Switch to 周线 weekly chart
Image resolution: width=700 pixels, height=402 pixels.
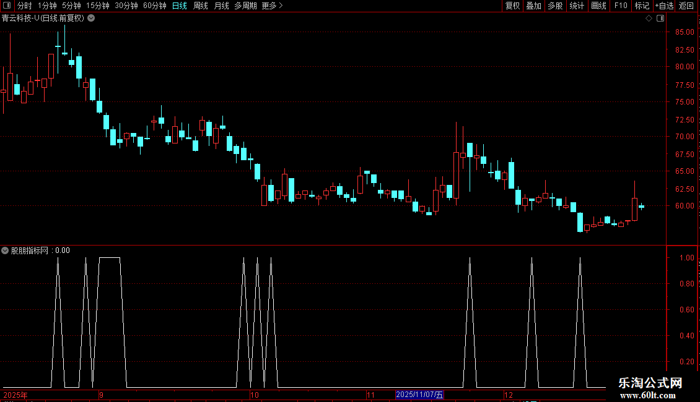pos(201,6)
